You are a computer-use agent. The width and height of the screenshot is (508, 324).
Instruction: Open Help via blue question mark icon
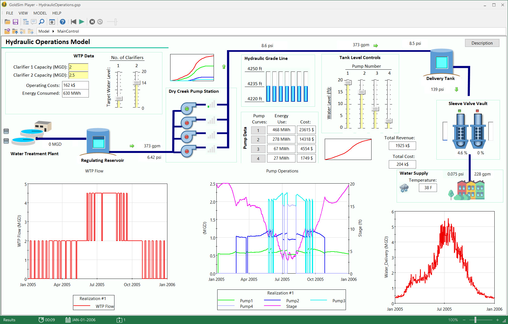point(63,22)
